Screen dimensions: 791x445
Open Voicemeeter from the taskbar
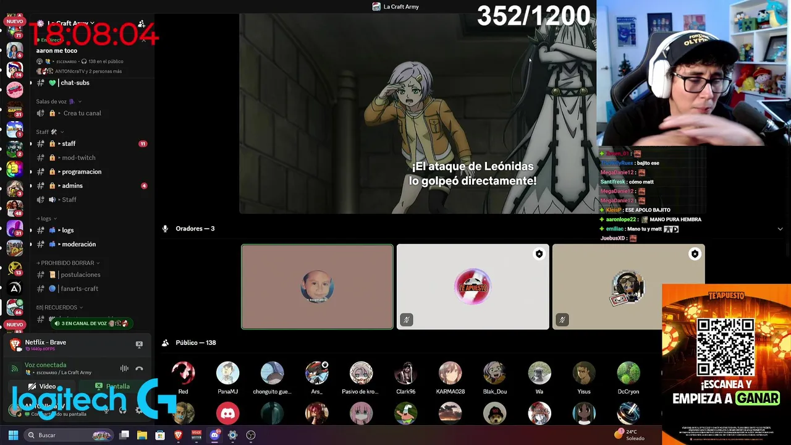click(197, 435)
